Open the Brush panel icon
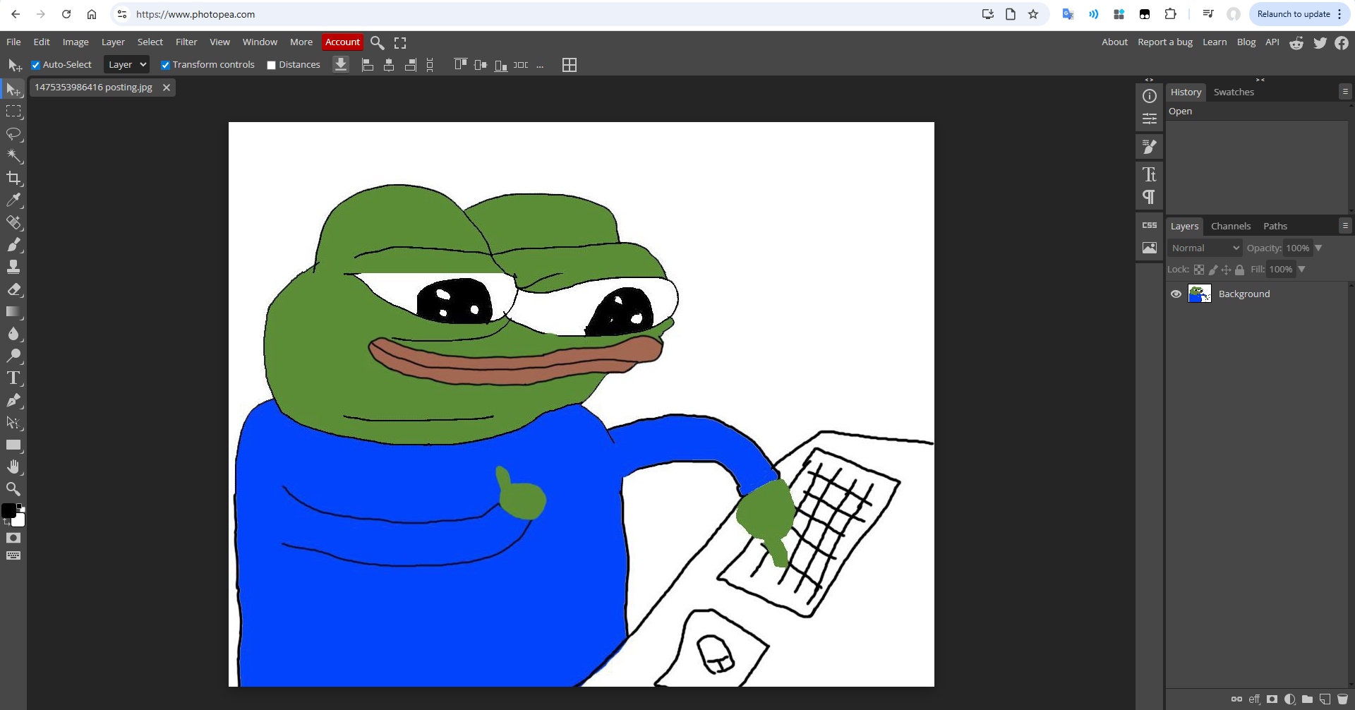 1150,147
